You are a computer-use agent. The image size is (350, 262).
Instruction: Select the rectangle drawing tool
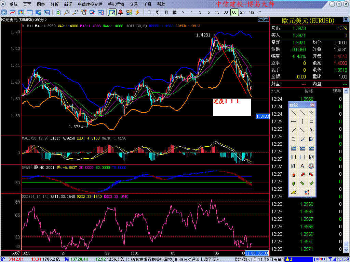[311, 121]
